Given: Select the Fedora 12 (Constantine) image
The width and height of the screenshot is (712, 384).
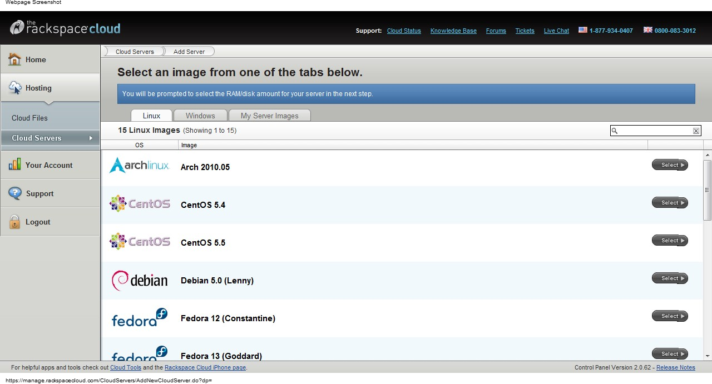Looking at the screenshot, I should tap(670, 316).
